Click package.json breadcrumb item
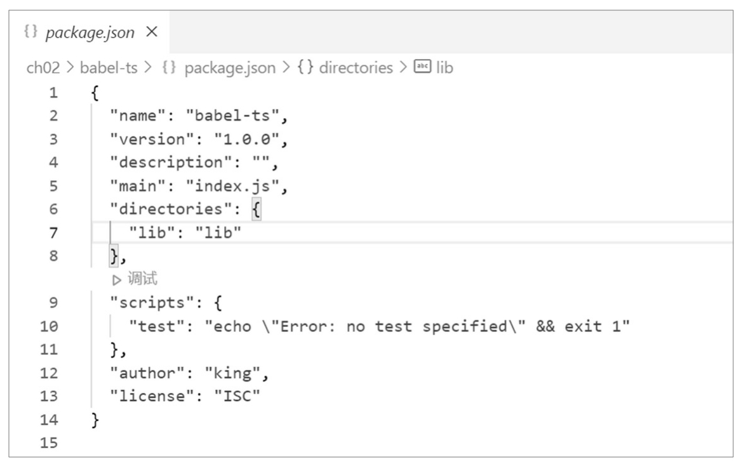746x466 pixels. [x=230, y=68]
